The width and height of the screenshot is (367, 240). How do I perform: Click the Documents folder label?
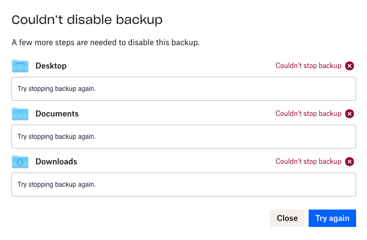pyautogui.click(x=57, y=114)
